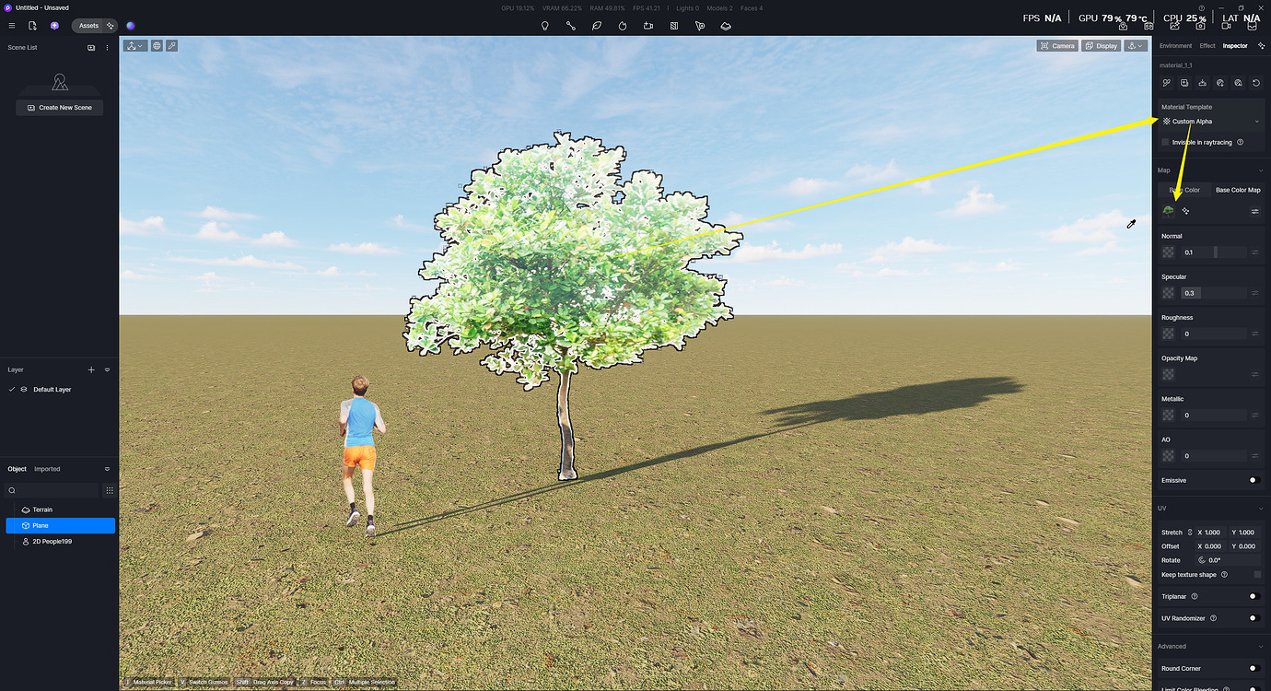Open the vegetation (leaf) tool

point(596,26)
